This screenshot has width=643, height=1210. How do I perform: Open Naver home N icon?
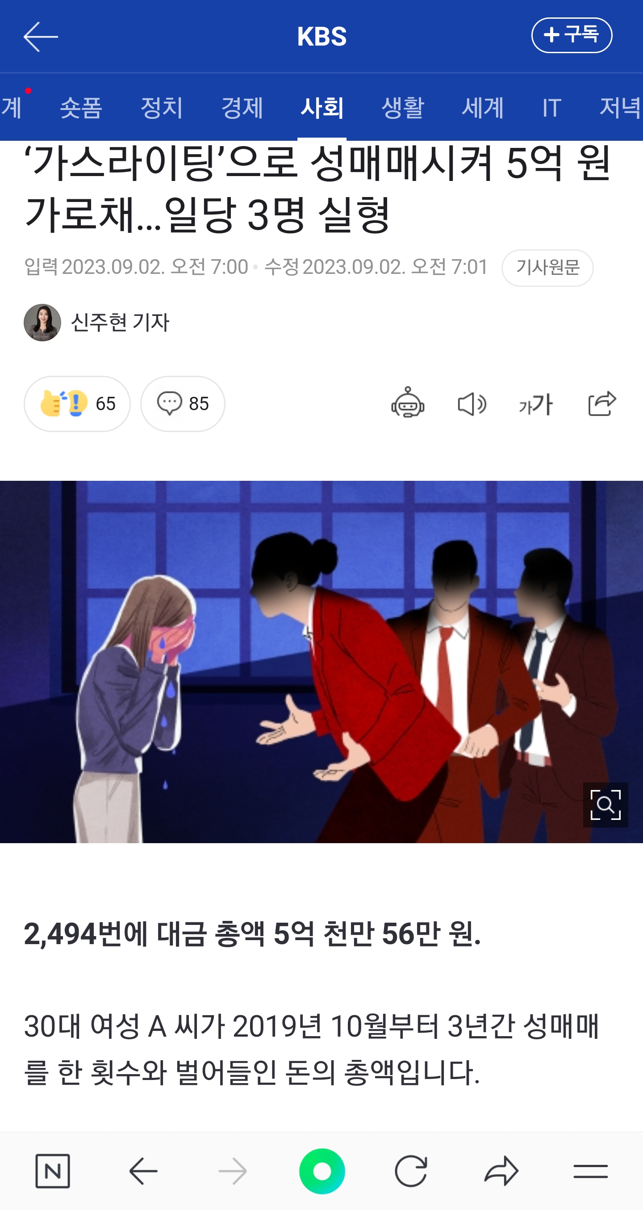pyautogui.click(x=53, y=1171)
